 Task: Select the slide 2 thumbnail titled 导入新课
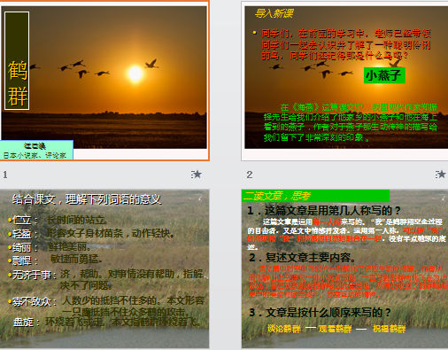(344, 81)
